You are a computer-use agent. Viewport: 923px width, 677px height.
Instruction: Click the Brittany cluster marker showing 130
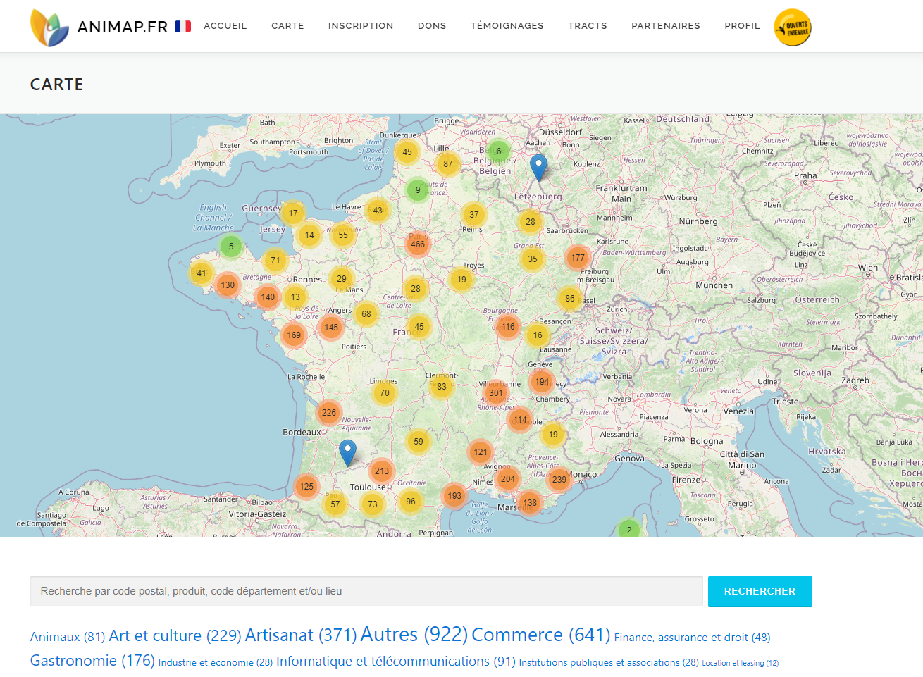(228, 286)
